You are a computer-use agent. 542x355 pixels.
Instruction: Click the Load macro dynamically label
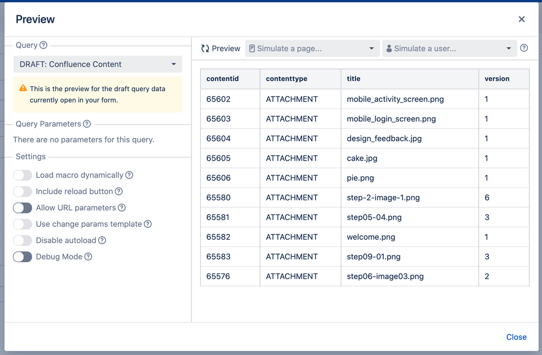(x=80, y=175)
